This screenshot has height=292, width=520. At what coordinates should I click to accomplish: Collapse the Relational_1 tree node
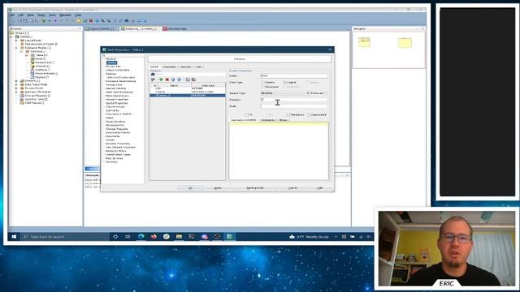pyautogui.click(x=21, y=52)
